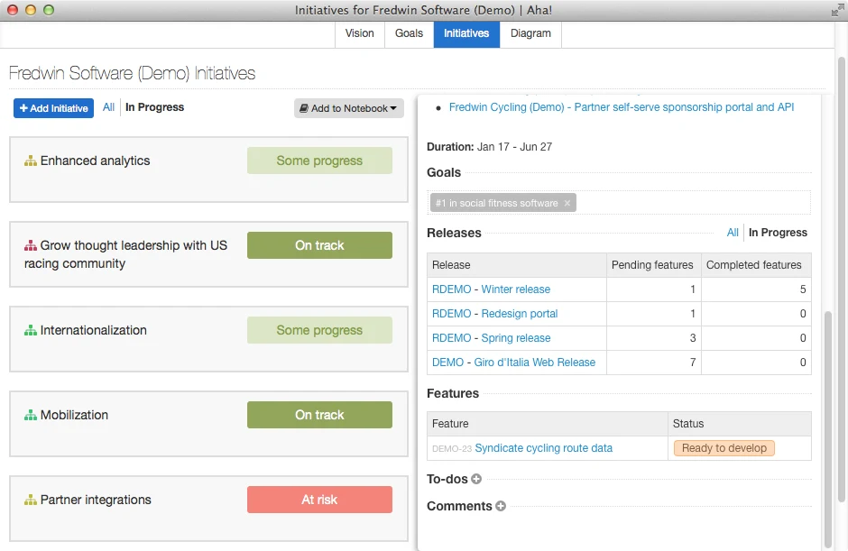Switch to the Goals tab
The width and height of the screenshot is (848, 551).
pyautogui.click(x=409, y=33)
